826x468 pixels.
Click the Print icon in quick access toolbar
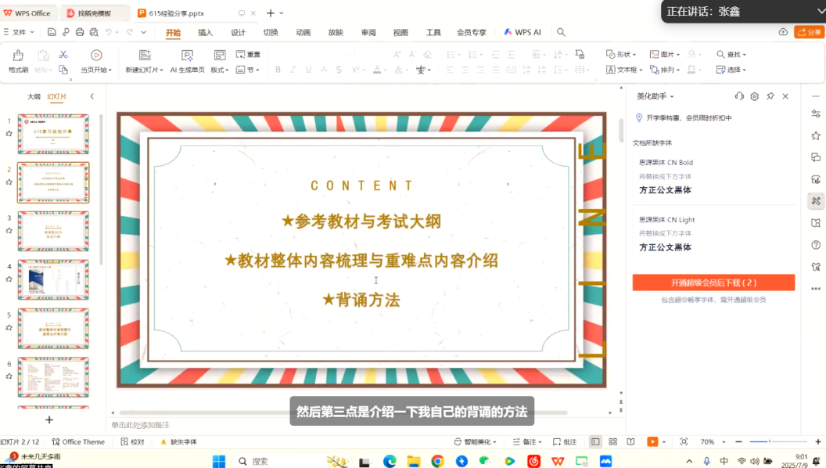coord(80,32)
